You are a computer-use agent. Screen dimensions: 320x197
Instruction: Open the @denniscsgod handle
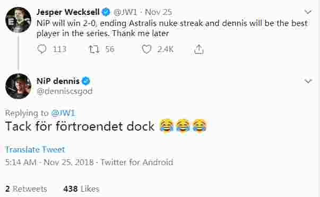click(65, 91)
